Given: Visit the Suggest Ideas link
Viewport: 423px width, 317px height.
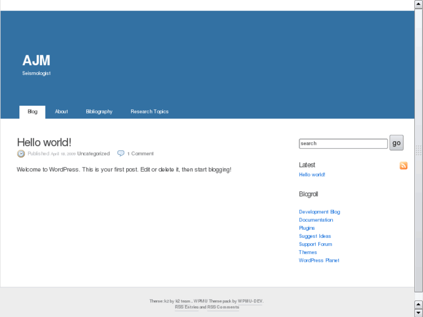Looking at the screenshot, I should 315,236.
